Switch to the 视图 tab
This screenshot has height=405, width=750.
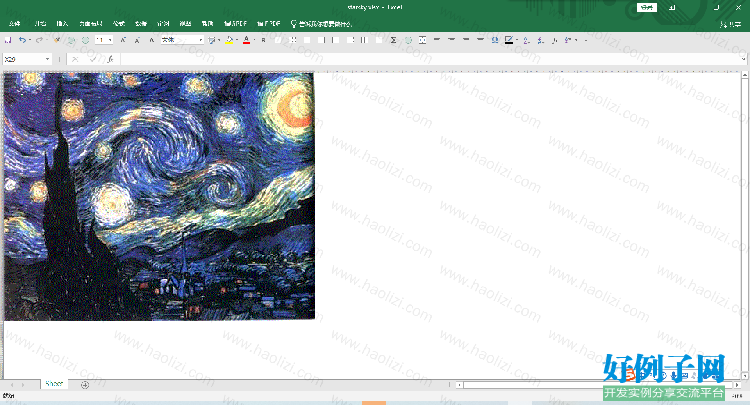[186, 24]
